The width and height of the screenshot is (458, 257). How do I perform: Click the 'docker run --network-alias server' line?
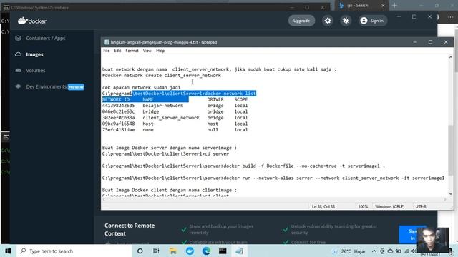pos(273,178)
